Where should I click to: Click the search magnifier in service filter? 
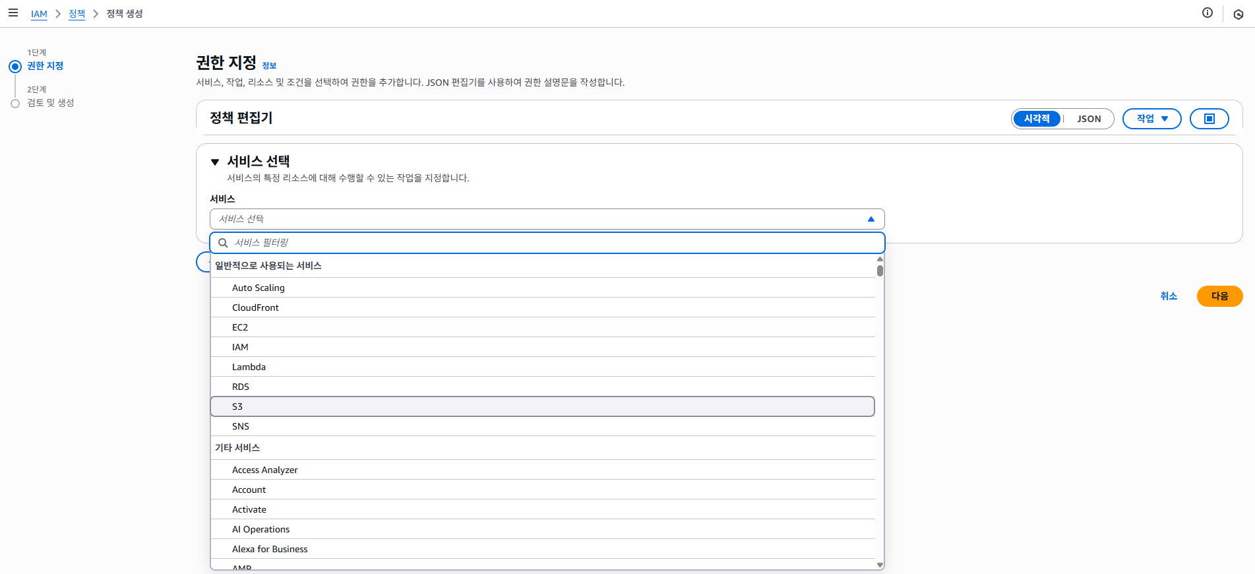(223, 243)
